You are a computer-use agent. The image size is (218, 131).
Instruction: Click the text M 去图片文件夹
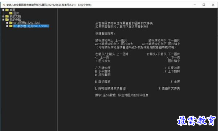click(169, 88)
